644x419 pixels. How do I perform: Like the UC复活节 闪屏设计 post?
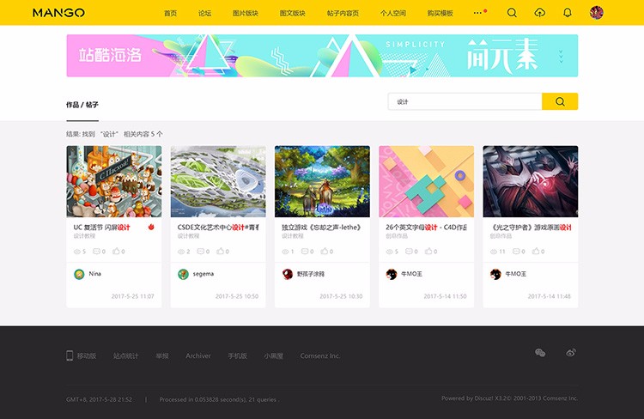click(116, 251)
